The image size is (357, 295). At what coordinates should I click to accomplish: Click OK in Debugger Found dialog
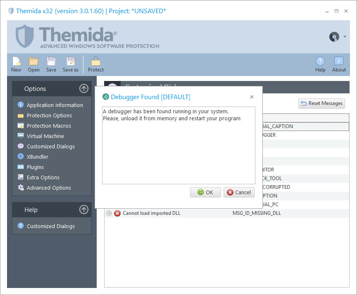205,193
